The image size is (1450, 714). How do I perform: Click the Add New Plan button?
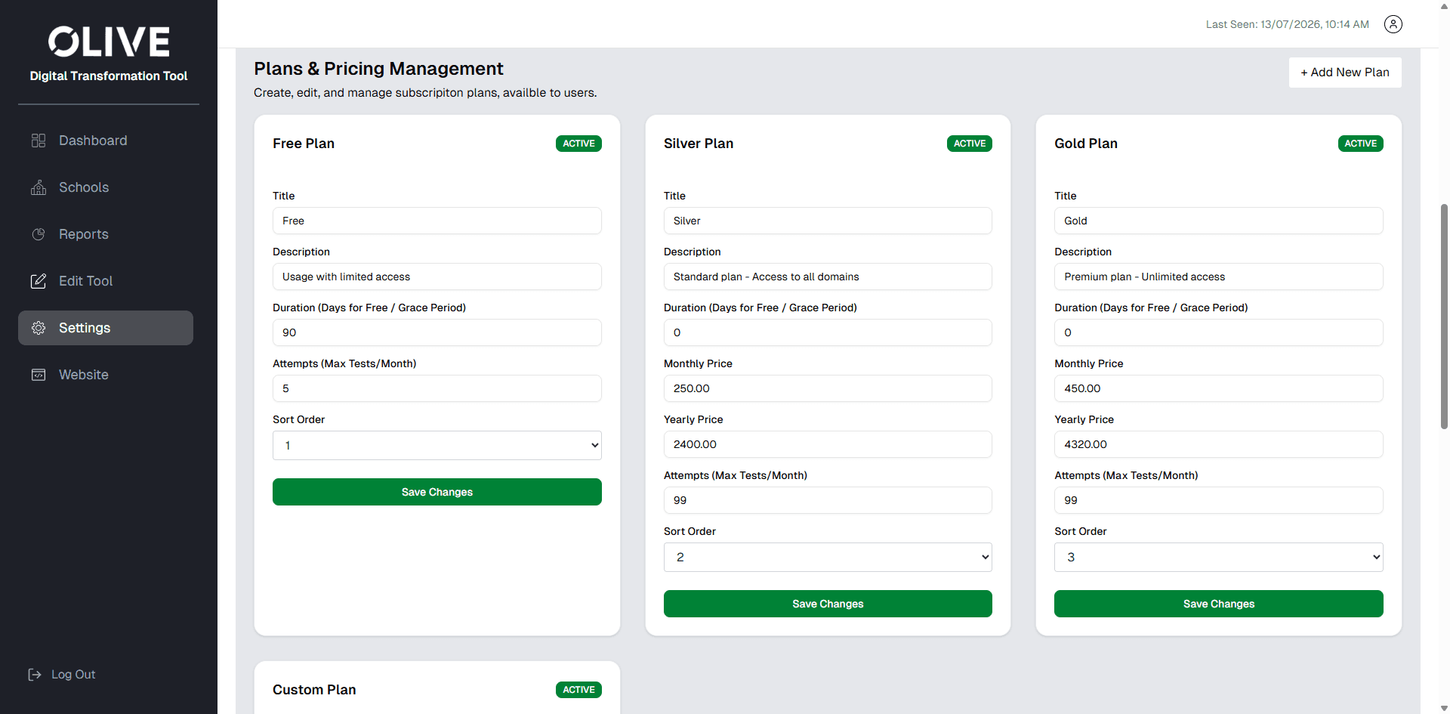coord(1345,73)
